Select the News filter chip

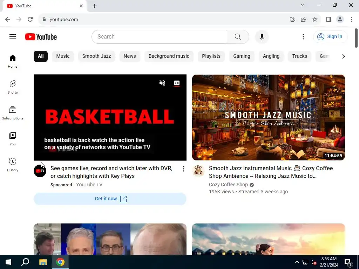tap(130, 56)
